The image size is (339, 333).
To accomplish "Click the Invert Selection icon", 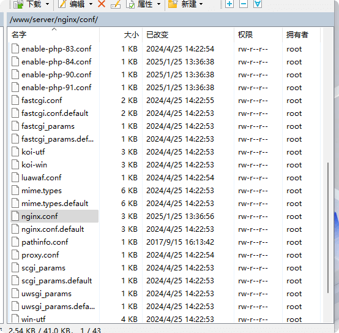I will click(x=258, y=4).
